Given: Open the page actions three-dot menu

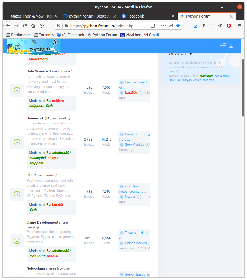Looking at the screenshot, I should tap(164, 26).
